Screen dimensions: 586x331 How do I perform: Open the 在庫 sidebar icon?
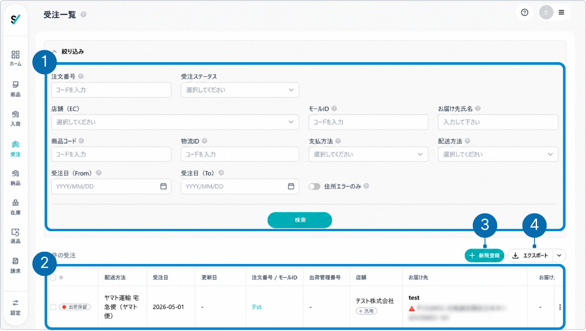(x=15, y=207)
